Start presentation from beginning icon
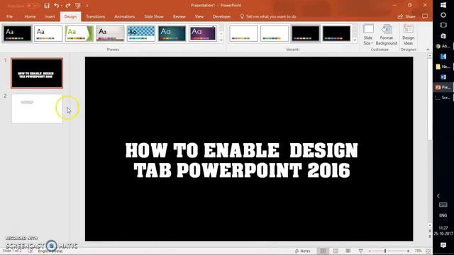Screen dimensions: 454x255 click(x=78, y=6)
